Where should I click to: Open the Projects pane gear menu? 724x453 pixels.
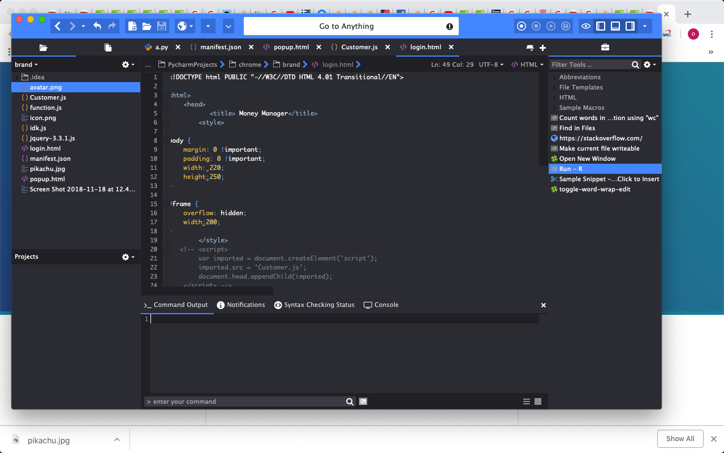click(x=128, y=257)
